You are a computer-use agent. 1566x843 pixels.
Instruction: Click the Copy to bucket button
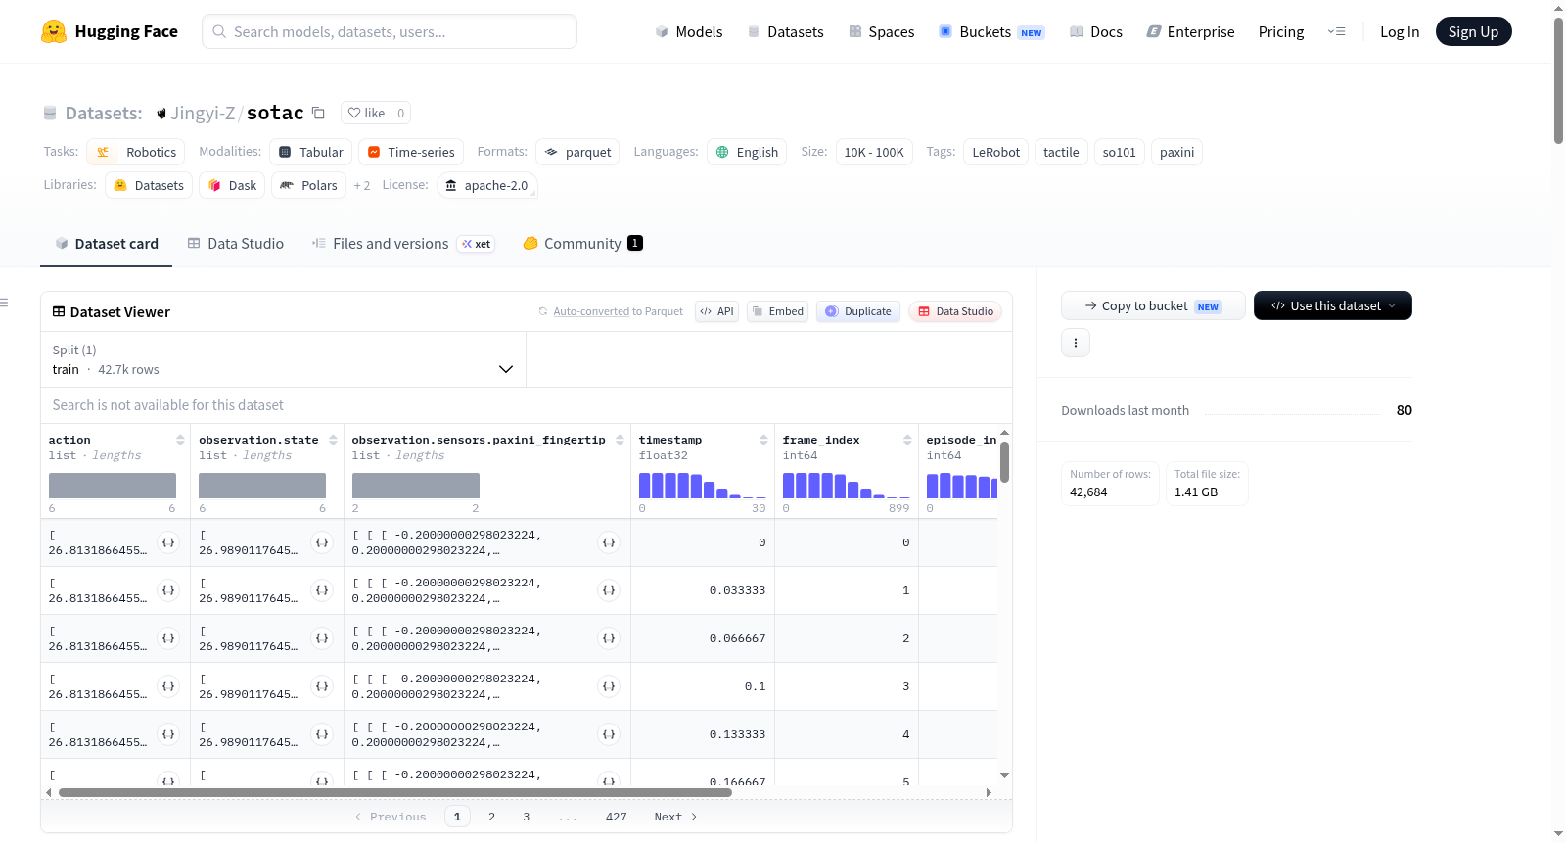click(x=1153, y=305)
